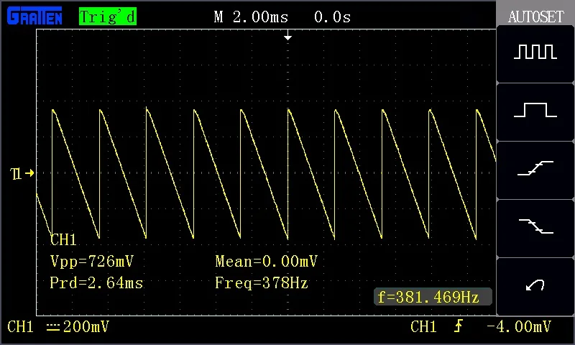The height and width of the screenshot is (345, 575).
Task: Select rising edge autoset icon
Action: click(x=535, y=168)
